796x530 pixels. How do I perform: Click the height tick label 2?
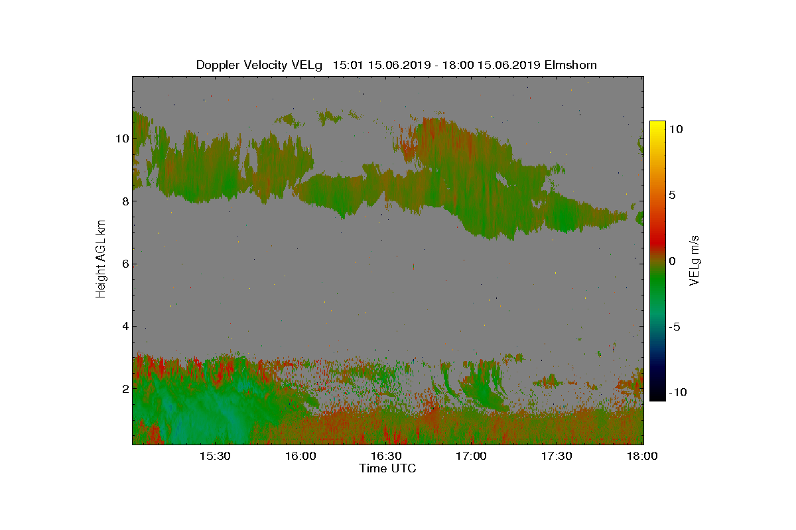coord(124,388)
